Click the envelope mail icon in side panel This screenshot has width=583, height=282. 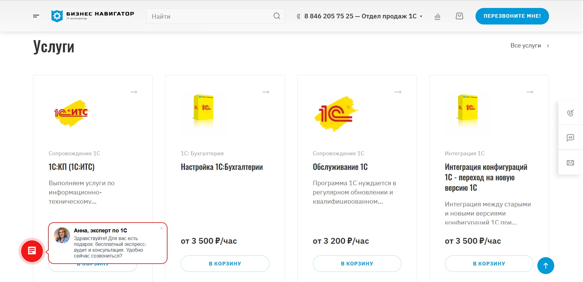click(x=570, y=163)
